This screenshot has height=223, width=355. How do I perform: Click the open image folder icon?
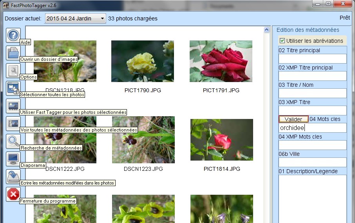[13, 53]
